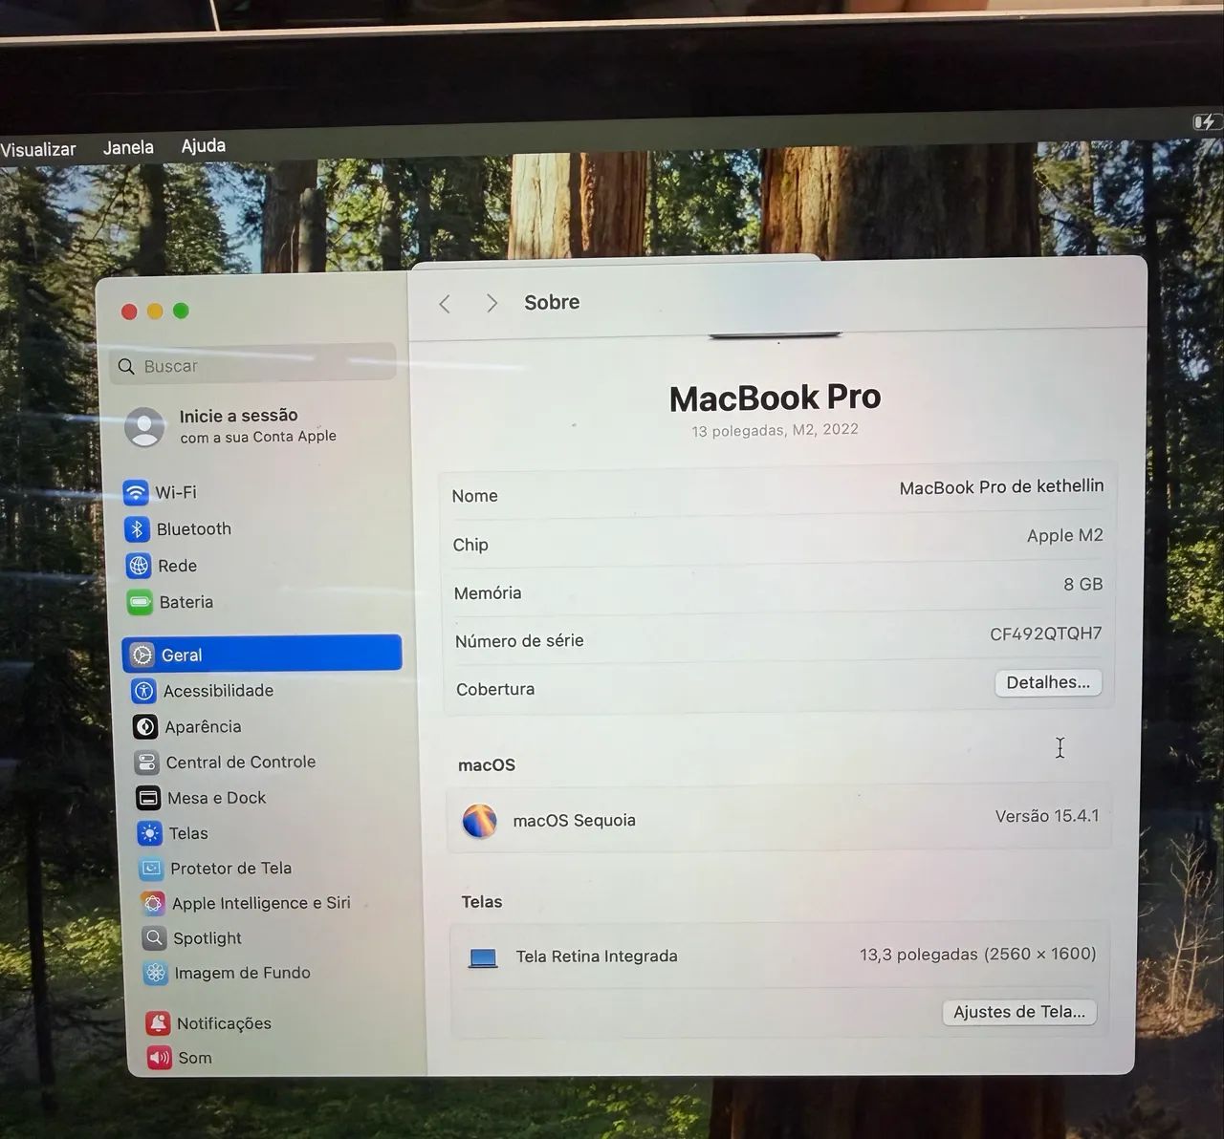Viewport: 1224px width, 1139px height.
Task: Open Protetor de Tela settings
Action: [215, 869]
